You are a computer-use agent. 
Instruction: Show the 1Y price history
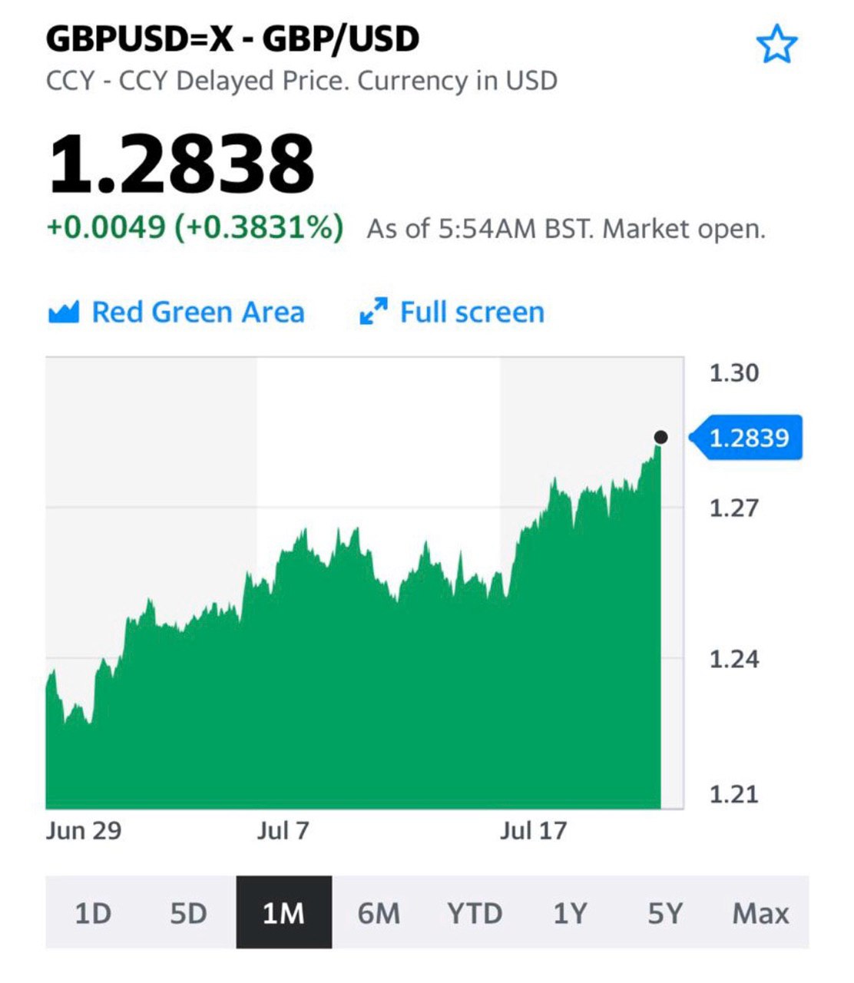(570, 913)
